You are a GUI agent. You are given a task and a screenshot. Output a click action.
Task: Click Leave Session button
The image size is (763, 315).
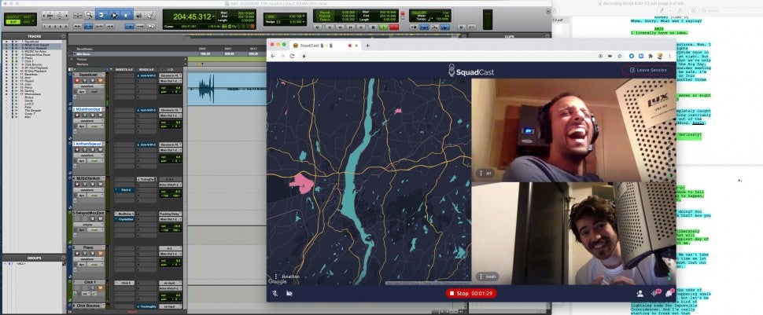(648, 70)
